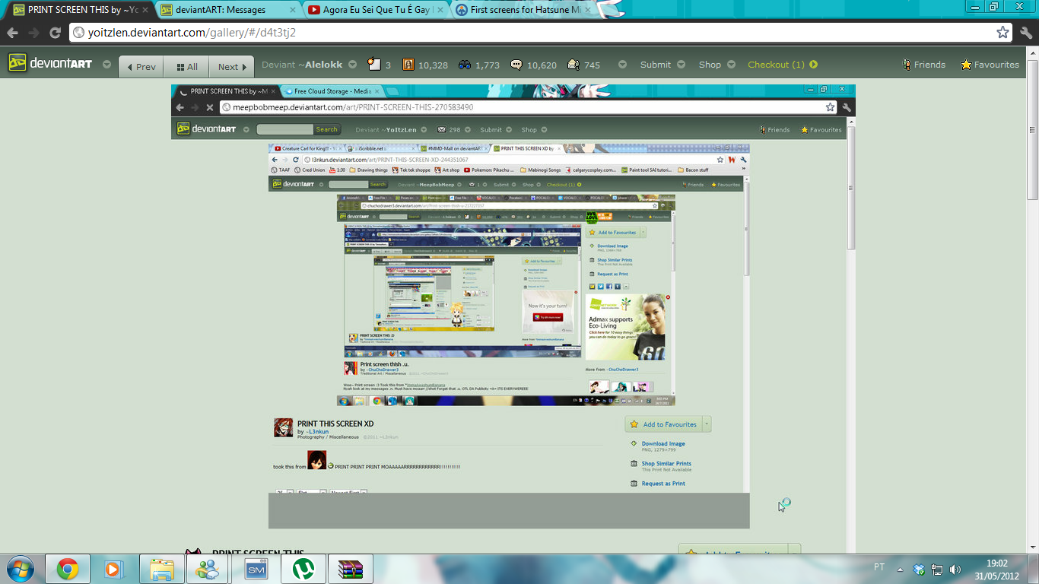Open the Checkout (1) link
The image size is (1039, 584).
[776, 65]
